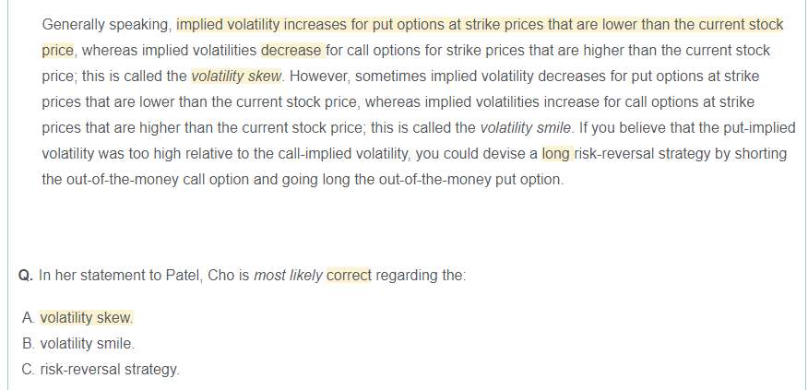This screenshot has height=390, width=808.
Task: Click the "C." answer letter label
Action: pos(27,370)
